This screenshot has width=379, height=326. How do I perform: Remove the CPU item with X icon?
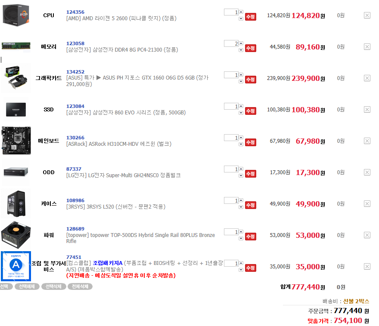click(x=367, y=15)
